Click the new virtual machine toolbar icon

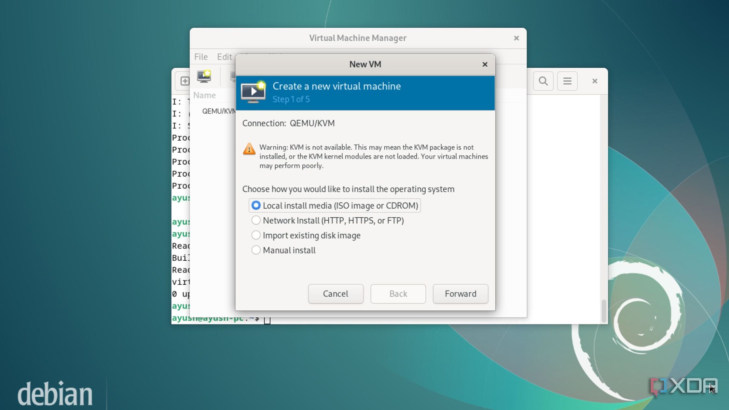point(204,77)
